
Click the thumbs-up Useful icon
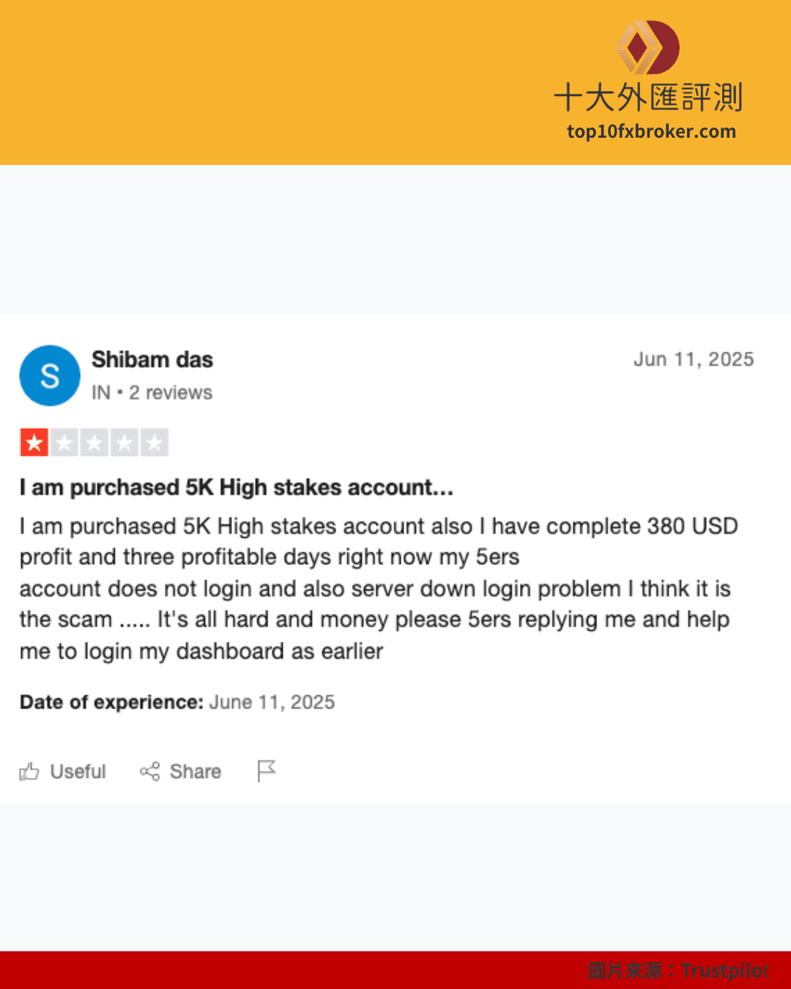point(29,771)
